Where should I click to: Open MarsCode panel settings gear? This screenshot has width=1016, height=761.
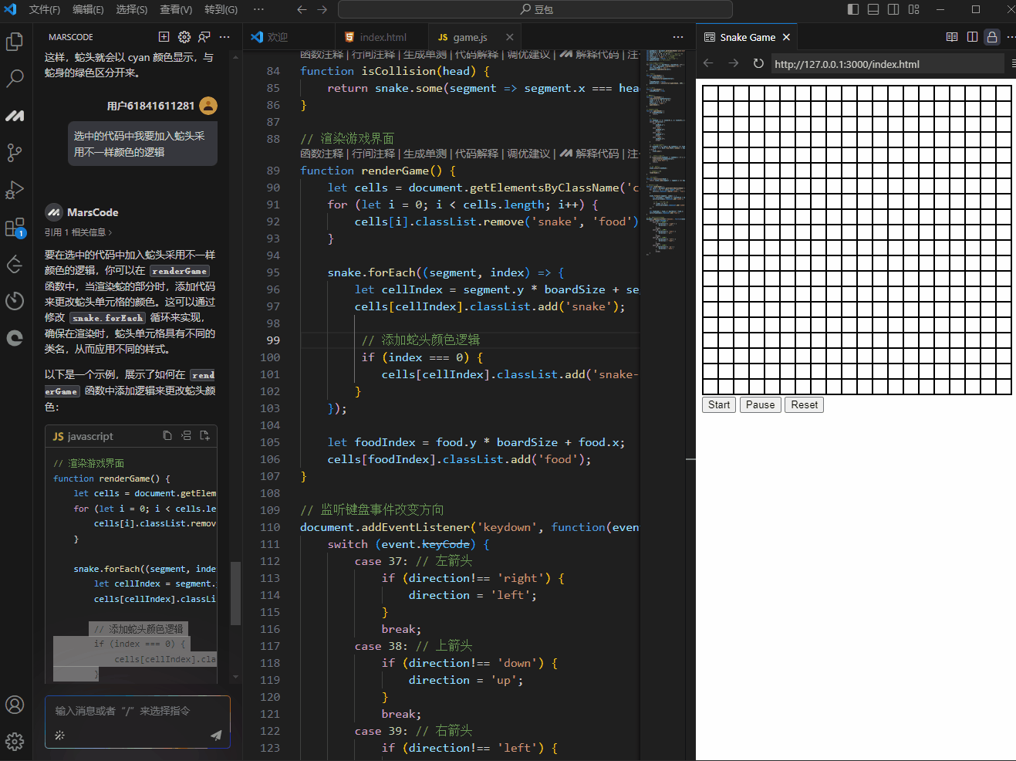tap(184, 37)
